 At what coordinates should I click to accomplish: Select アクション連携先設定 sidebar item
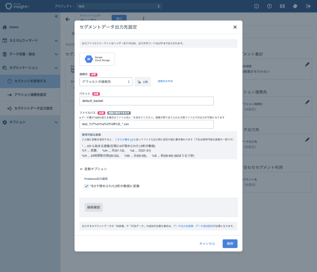click(x=30, y=95)
